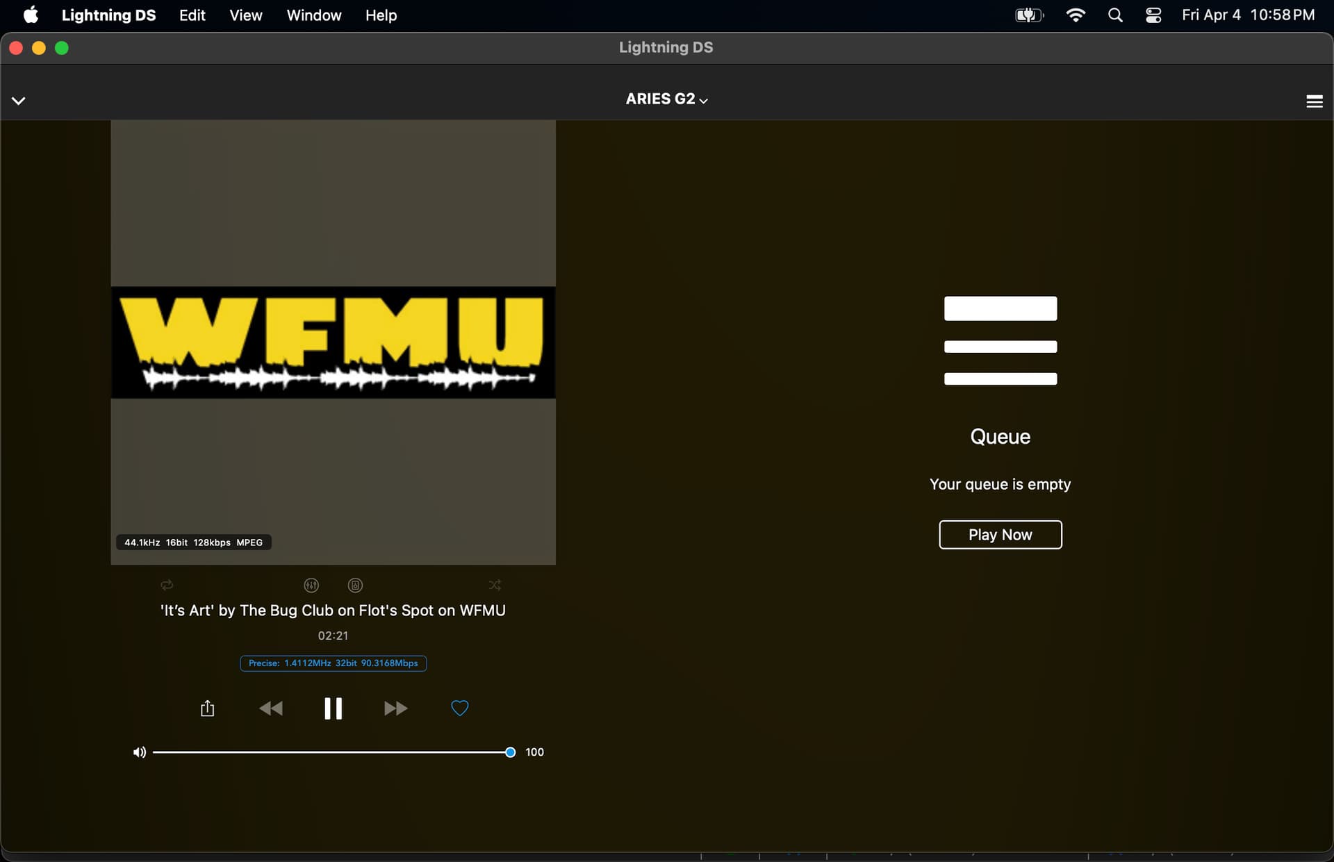The width and height of the screenshot is (1334, 862).
Task: Open macOS Control Center
Action: [1153, 15]
